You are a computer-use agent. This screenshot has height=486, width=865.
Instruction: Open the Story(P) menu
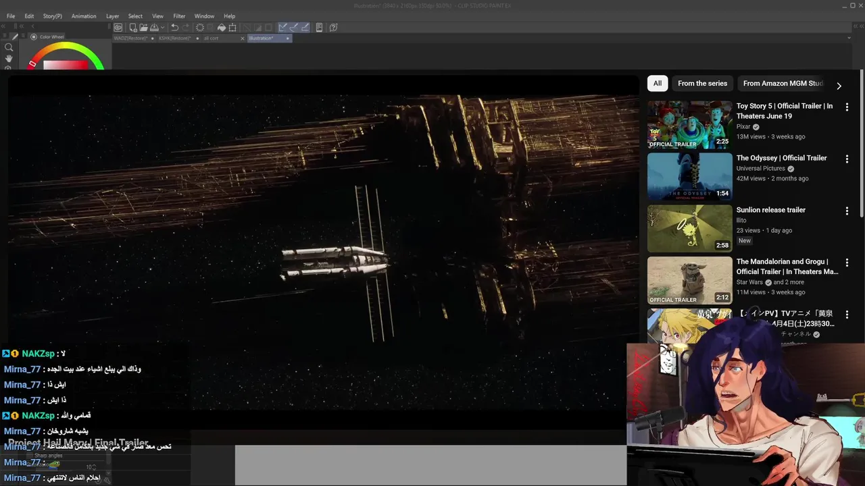tap(52, 16)
